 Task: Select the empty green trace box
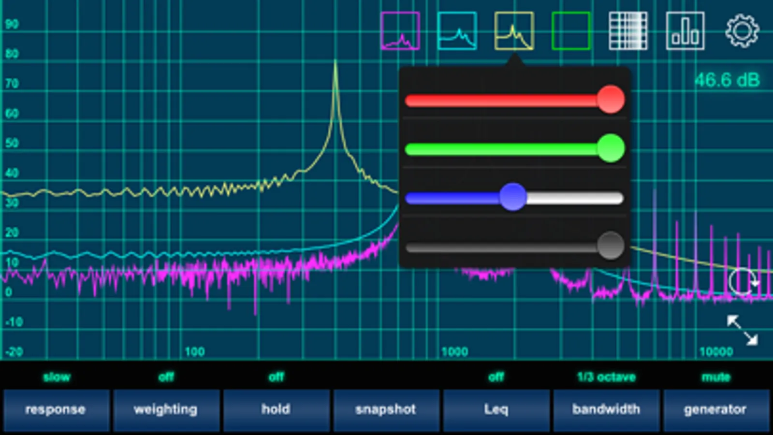pos(571,31)
